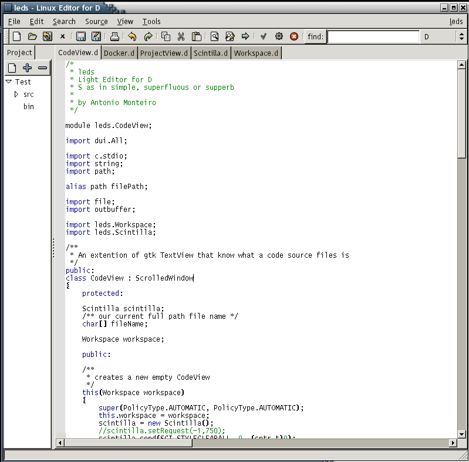Open the leds menu at right

(456, 22)
